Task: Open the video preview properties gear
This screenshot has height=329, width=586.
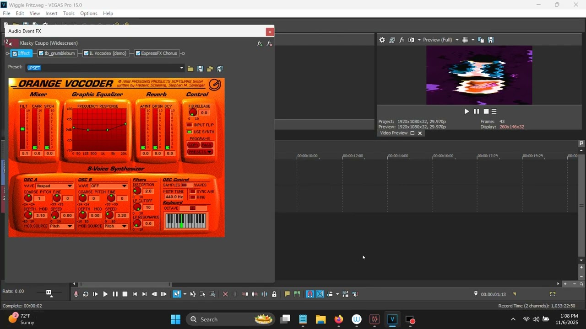Action: pos(382,40)
